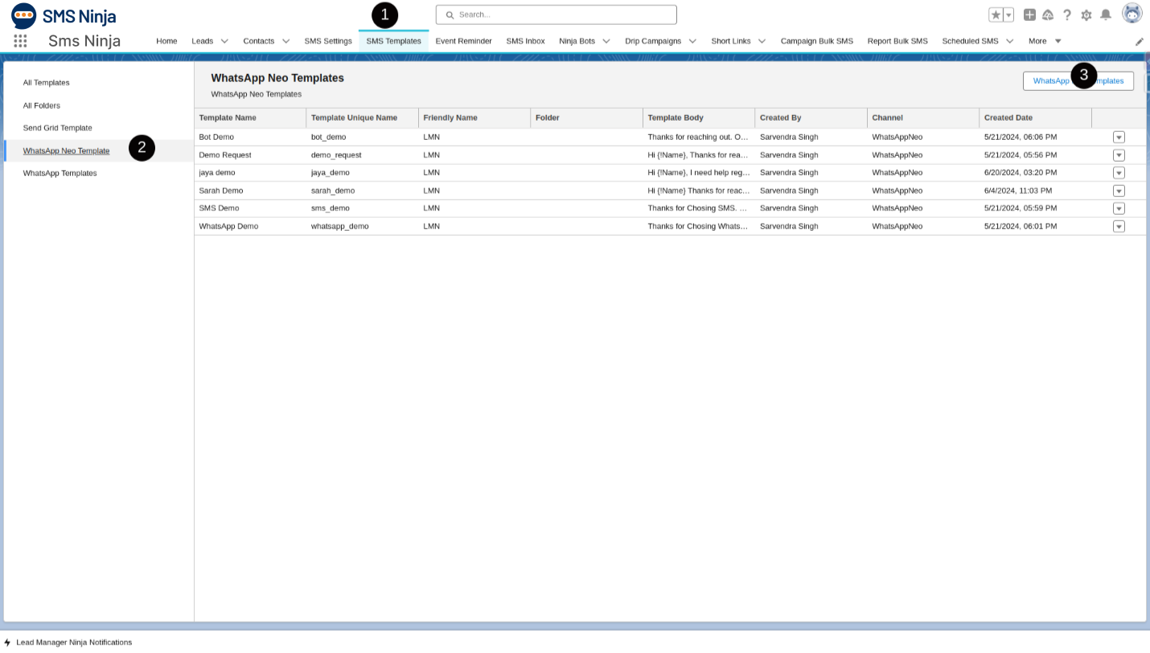Image resolution: width=1150 pixels, height=653 pixels.
Task: Open the SMS Inbox tab
Action: click(525, 41)
